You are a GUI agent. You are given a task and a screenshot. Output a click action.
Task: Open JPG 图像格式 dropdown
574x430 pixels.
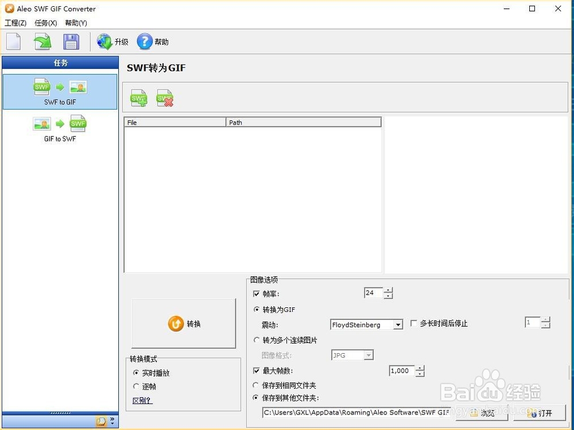[352, 355]
